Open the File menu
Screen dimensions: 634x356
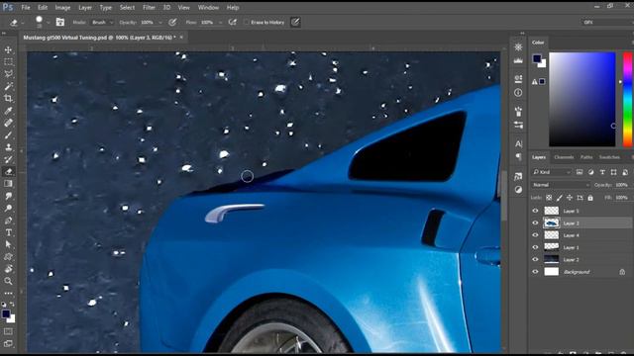click(x=26, y=7)
